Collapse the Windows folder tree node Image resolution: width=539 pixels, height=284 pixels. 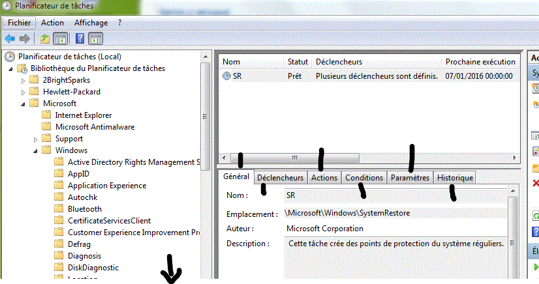click(x=36, y=150)
